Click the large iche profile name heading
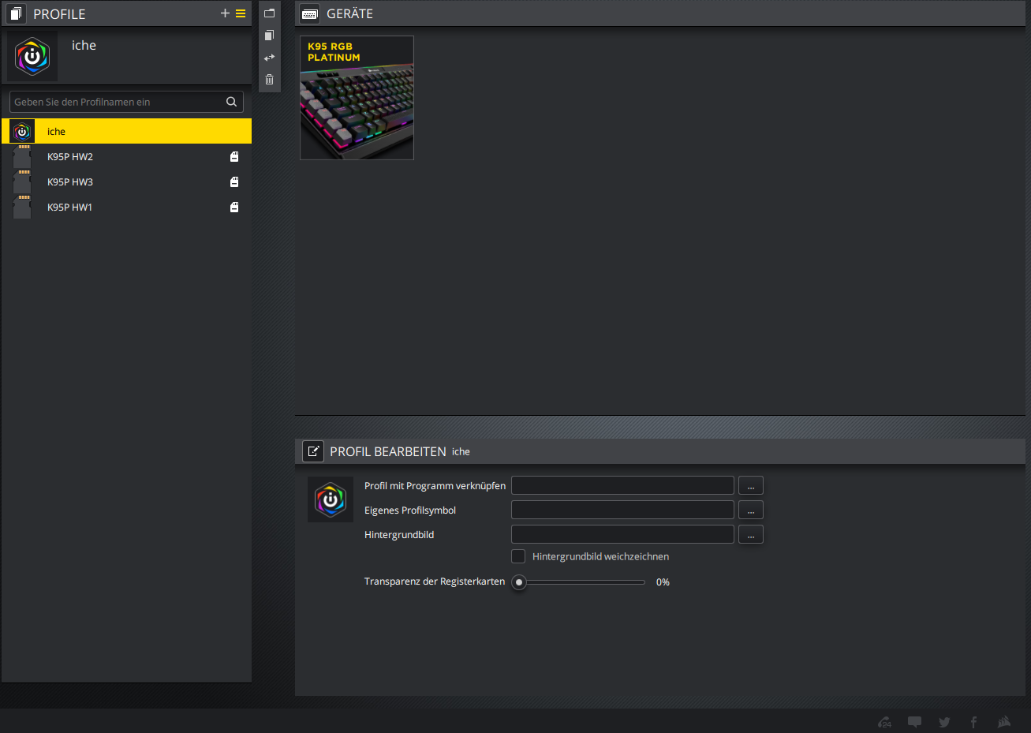The width and height of the screenshot is (1031, 733). pos(84,46)
